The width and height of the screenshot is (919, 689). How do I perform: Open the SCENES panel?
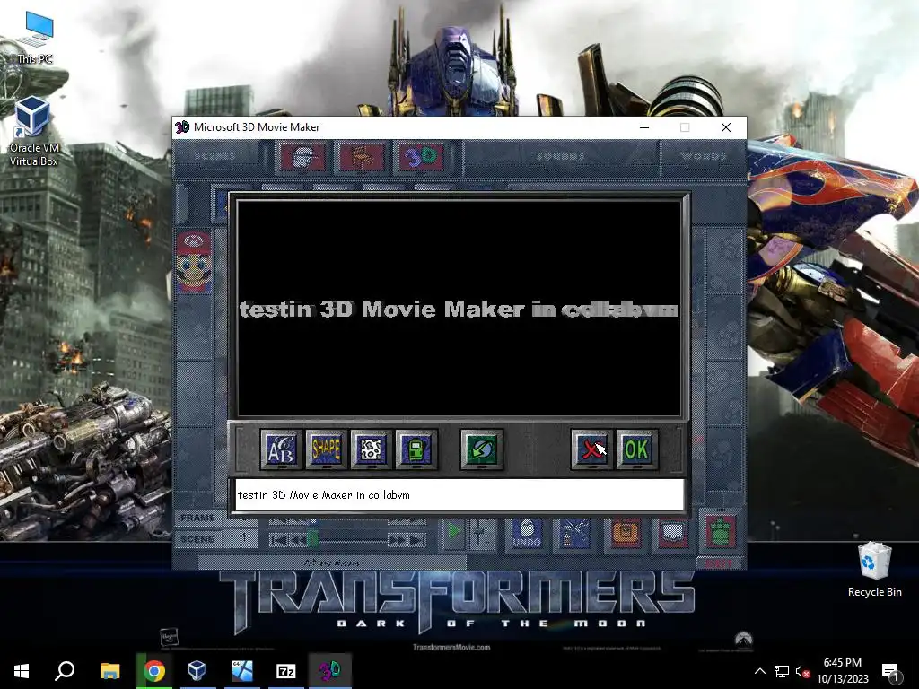coord(215,156)
